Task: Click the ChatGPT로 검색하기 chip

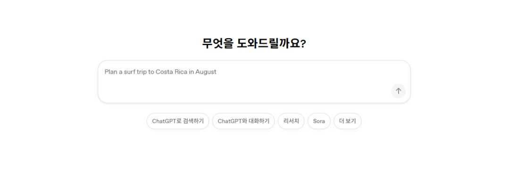Action: 178,121
